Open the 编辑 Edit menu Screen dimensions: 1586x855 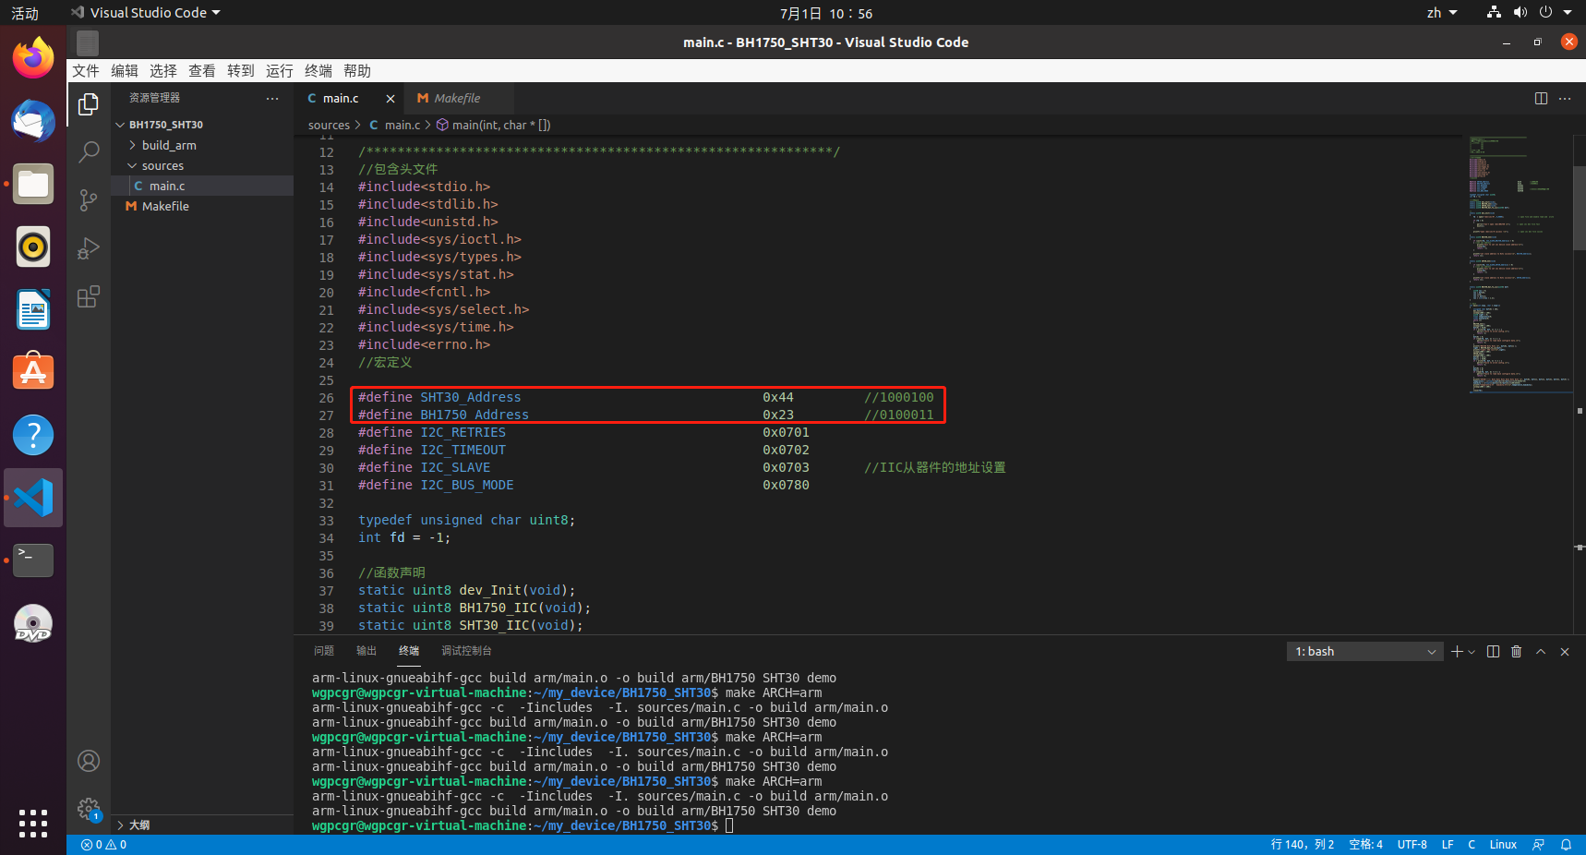pyautogui.click(x=125, y=71)
